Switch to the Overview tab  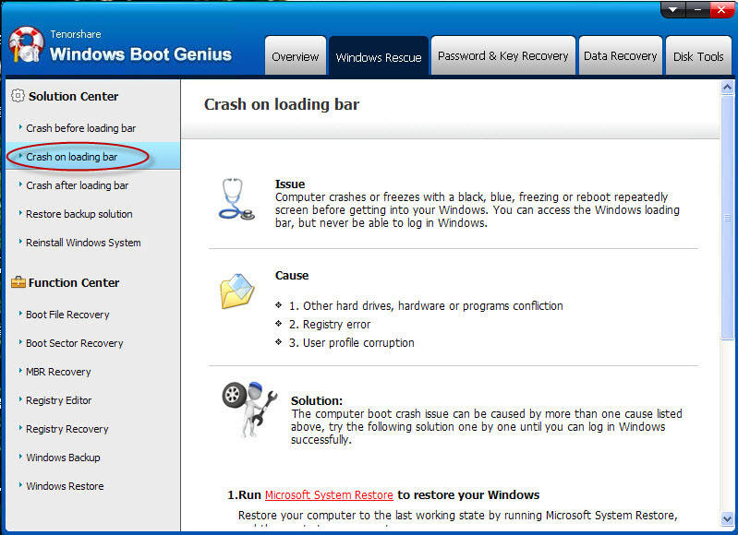[x=295, y=56]
